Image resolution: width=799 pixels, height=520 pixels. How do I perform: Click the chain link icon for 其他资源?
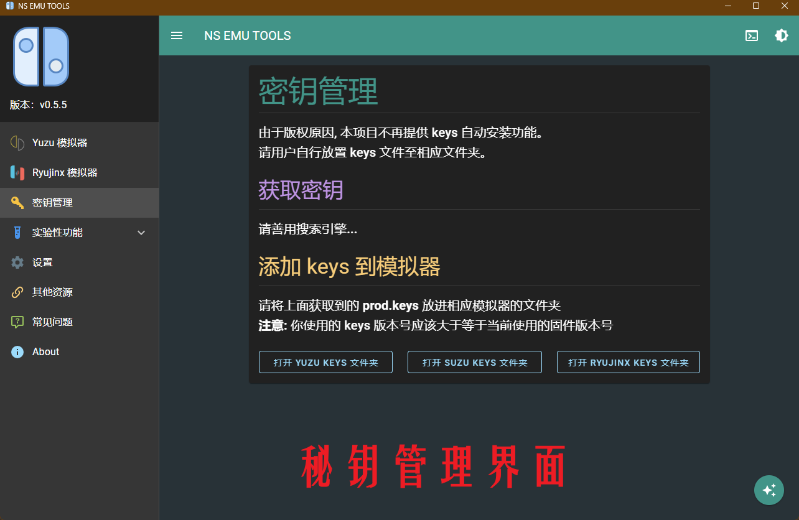pyautogui.click(x=17, y=292)
